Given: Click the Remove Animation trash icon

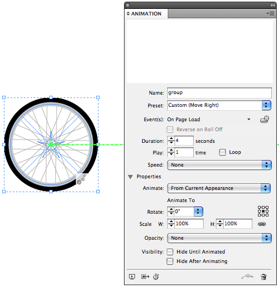Looking at the screenshot, I should [x=263, y=277].
